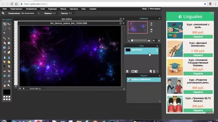Open the Справка menu
The height and width of the screenshot is (122, 218).
click(x=93, y=9)
